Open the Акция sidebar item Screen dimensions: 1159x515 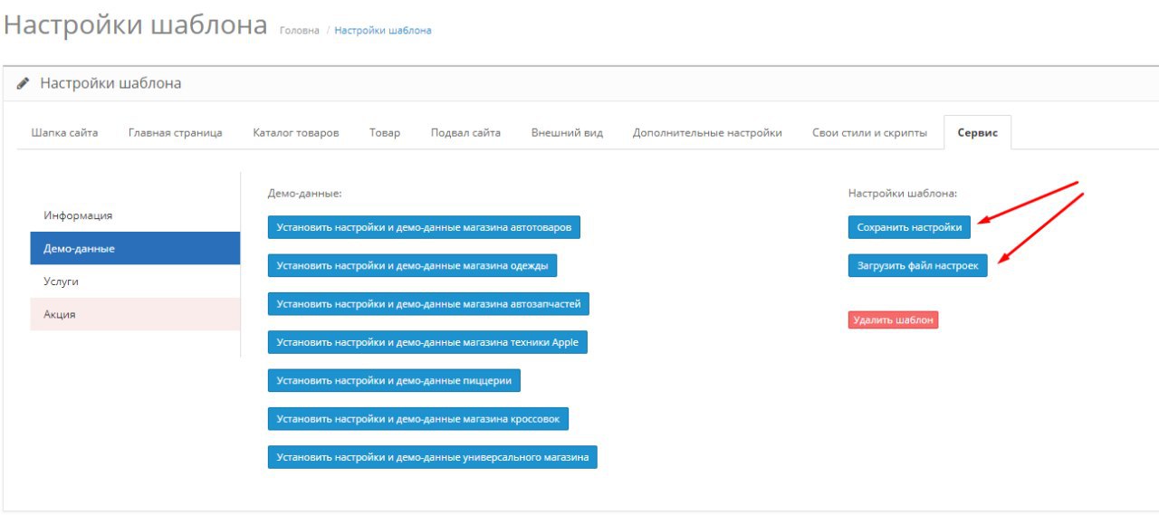(135, 314)
